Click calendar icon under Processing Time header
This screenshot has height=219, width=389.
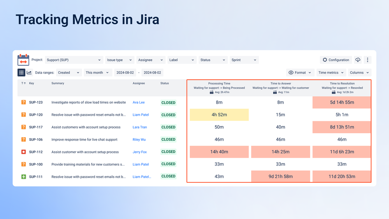tap(211, 92)
